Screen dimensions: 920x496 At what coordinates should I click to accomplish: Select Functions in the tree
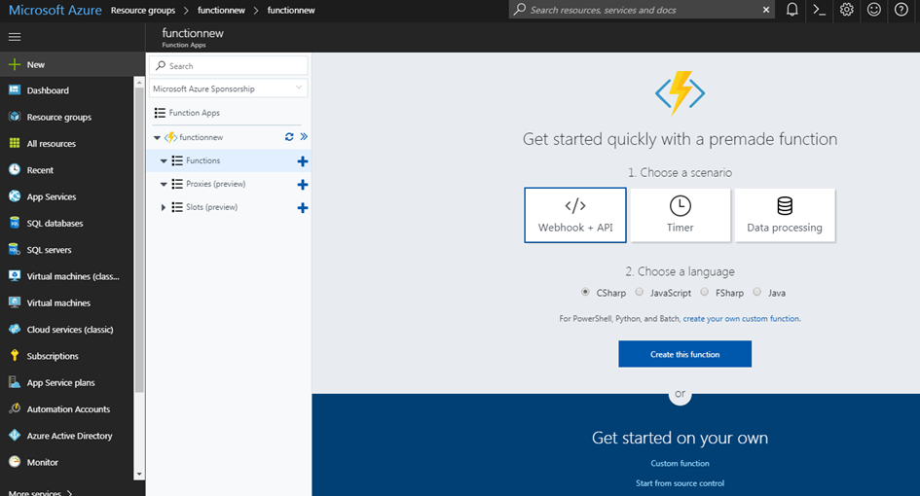203,160
